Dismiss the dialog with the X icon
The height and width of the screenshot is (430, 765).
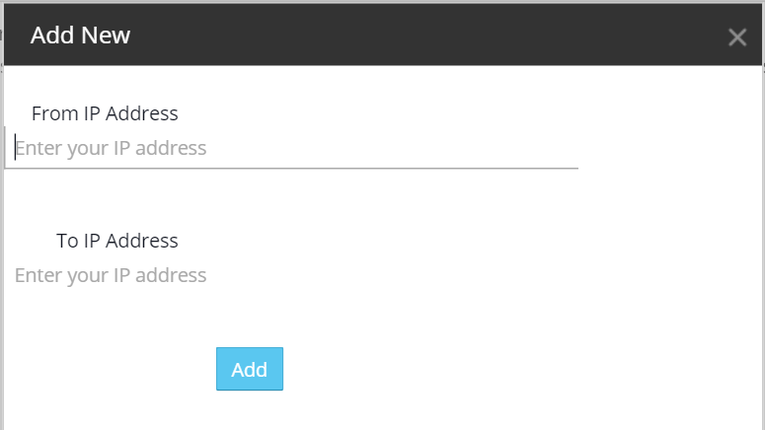pos(736,37)
